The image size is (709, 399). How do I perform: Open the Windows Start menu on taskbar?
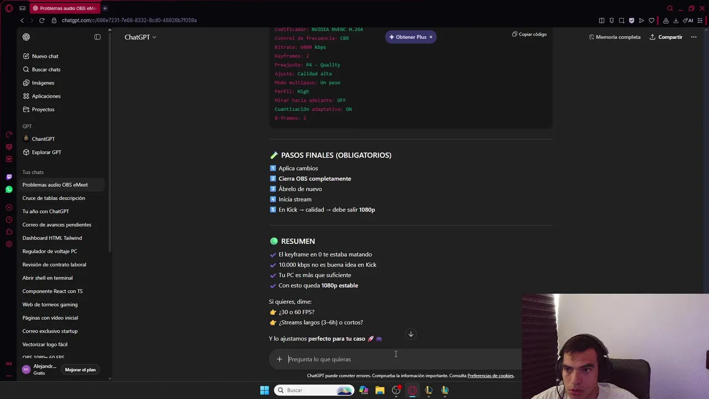pyautogui.click(x=264, y=390)
